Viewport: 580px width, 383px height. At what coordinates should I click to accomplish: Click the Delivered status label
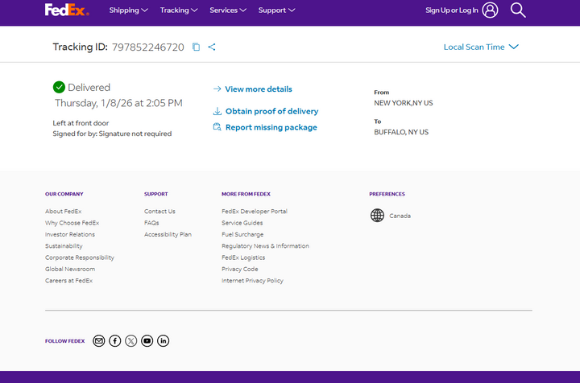[x=89, y=87]
